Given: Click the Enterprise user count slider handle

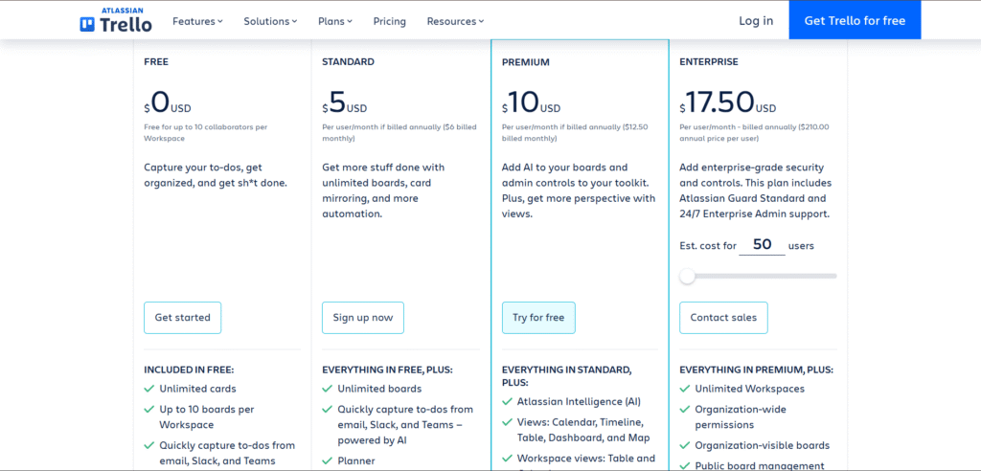Looking at the screenshot, I should point(688,276).
